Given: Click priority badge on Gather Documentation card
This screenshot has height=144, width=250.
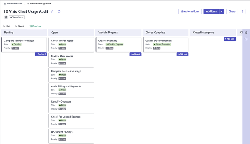Looking at the screenshot, I should click(157, 48).
